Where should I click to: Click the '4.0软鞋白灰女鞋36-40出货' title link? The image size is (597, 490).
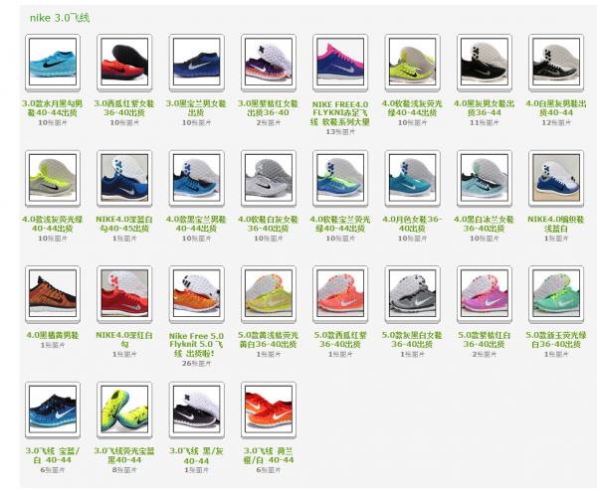tap(268, 224)
